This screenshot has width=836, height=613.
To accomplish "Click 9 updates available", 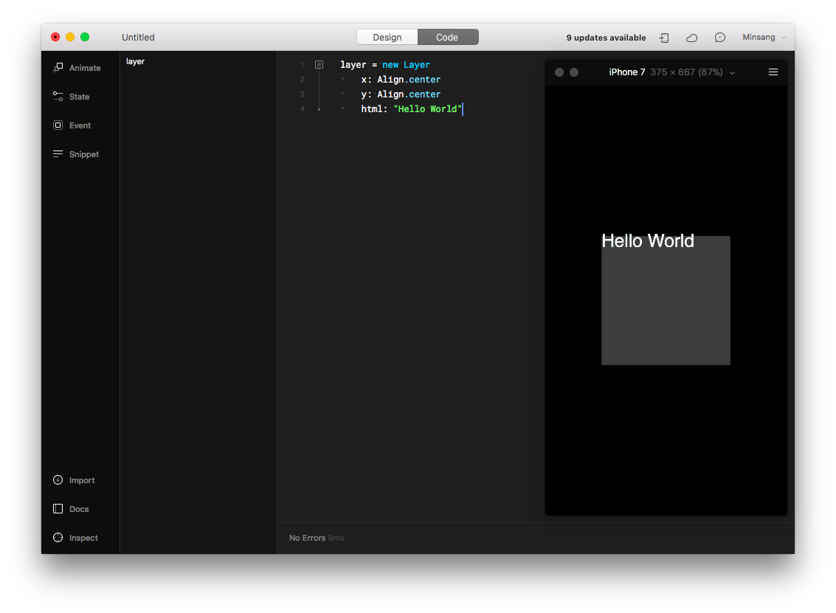I will pyautogui.click(x=607, y=38).
